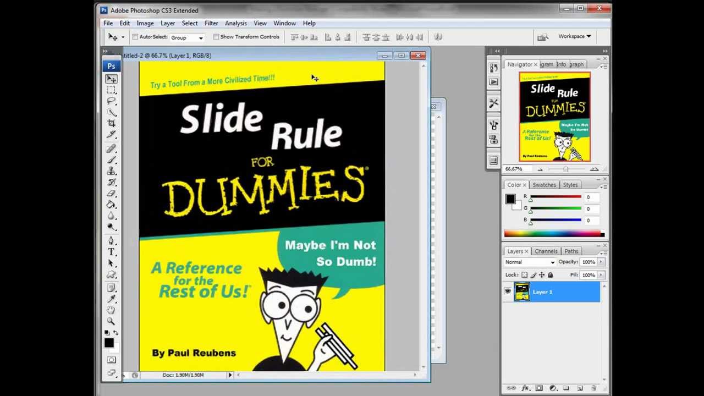Select the History Brush tool
This screenshot has width=704, height=396.
tap(111, 182)
